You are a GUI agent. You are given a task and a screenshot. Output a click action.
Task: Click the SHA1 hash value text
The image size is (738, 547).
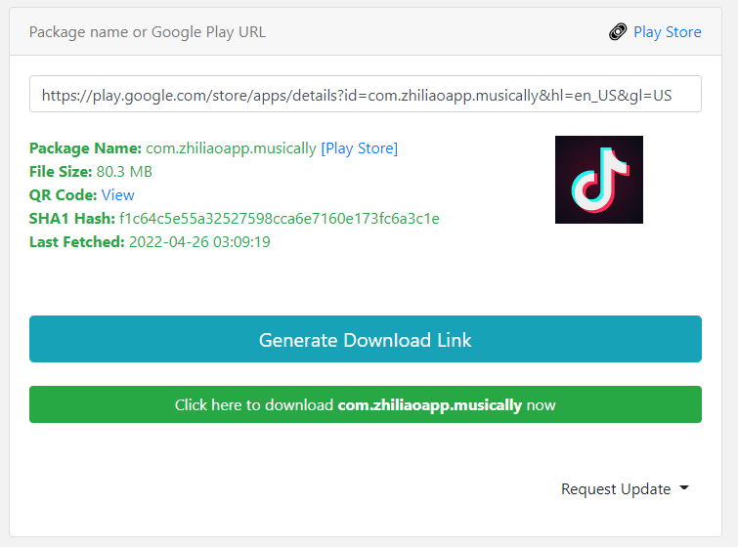279,219
